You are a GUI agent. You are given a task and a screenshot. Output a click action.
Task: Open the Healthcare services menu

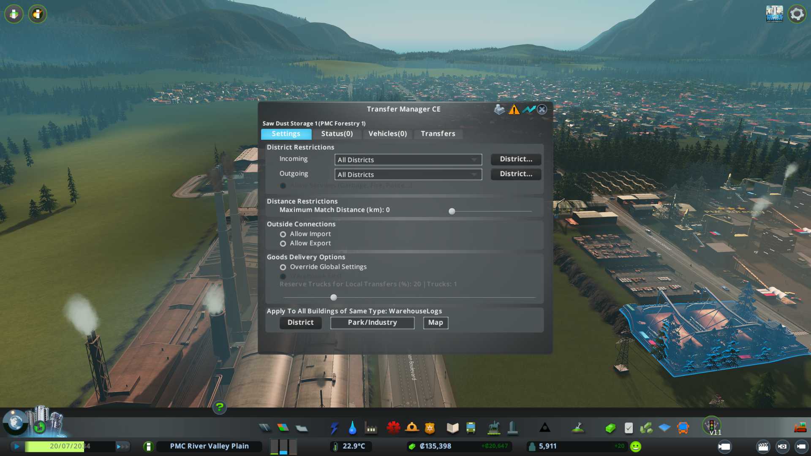pos(393,428)
